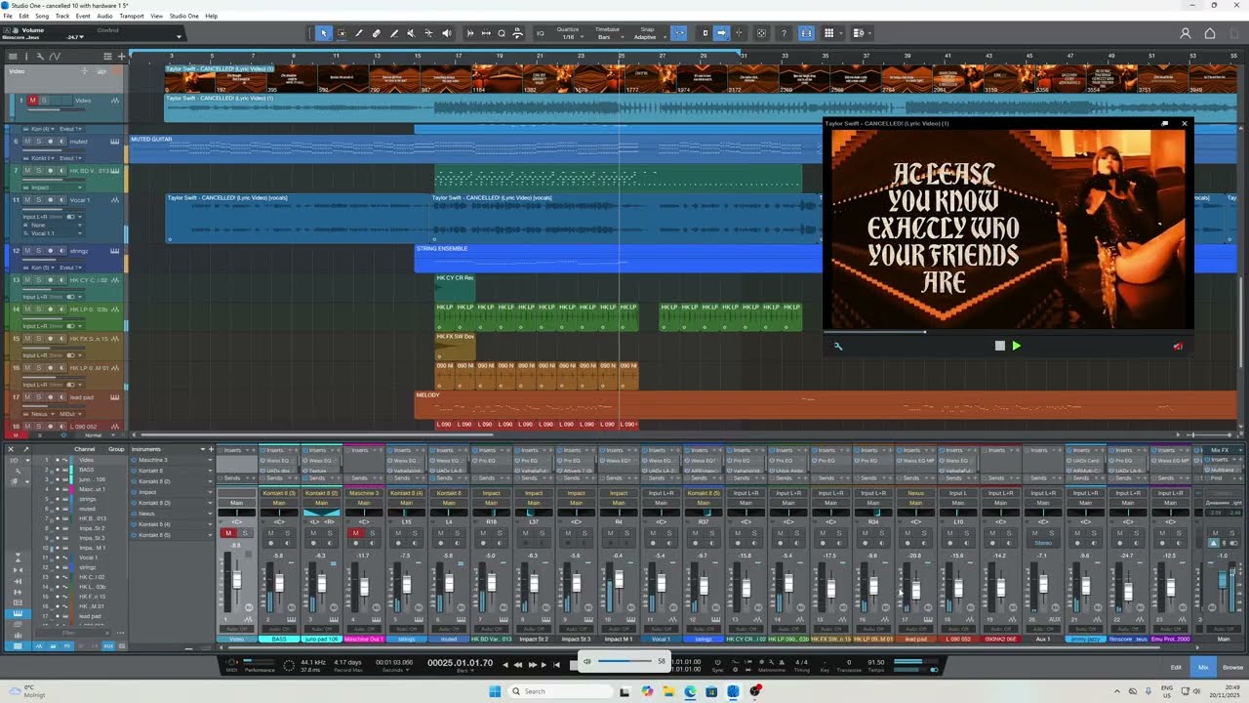
Task: Open the help question mark button
Action: (x=784, y=33)
